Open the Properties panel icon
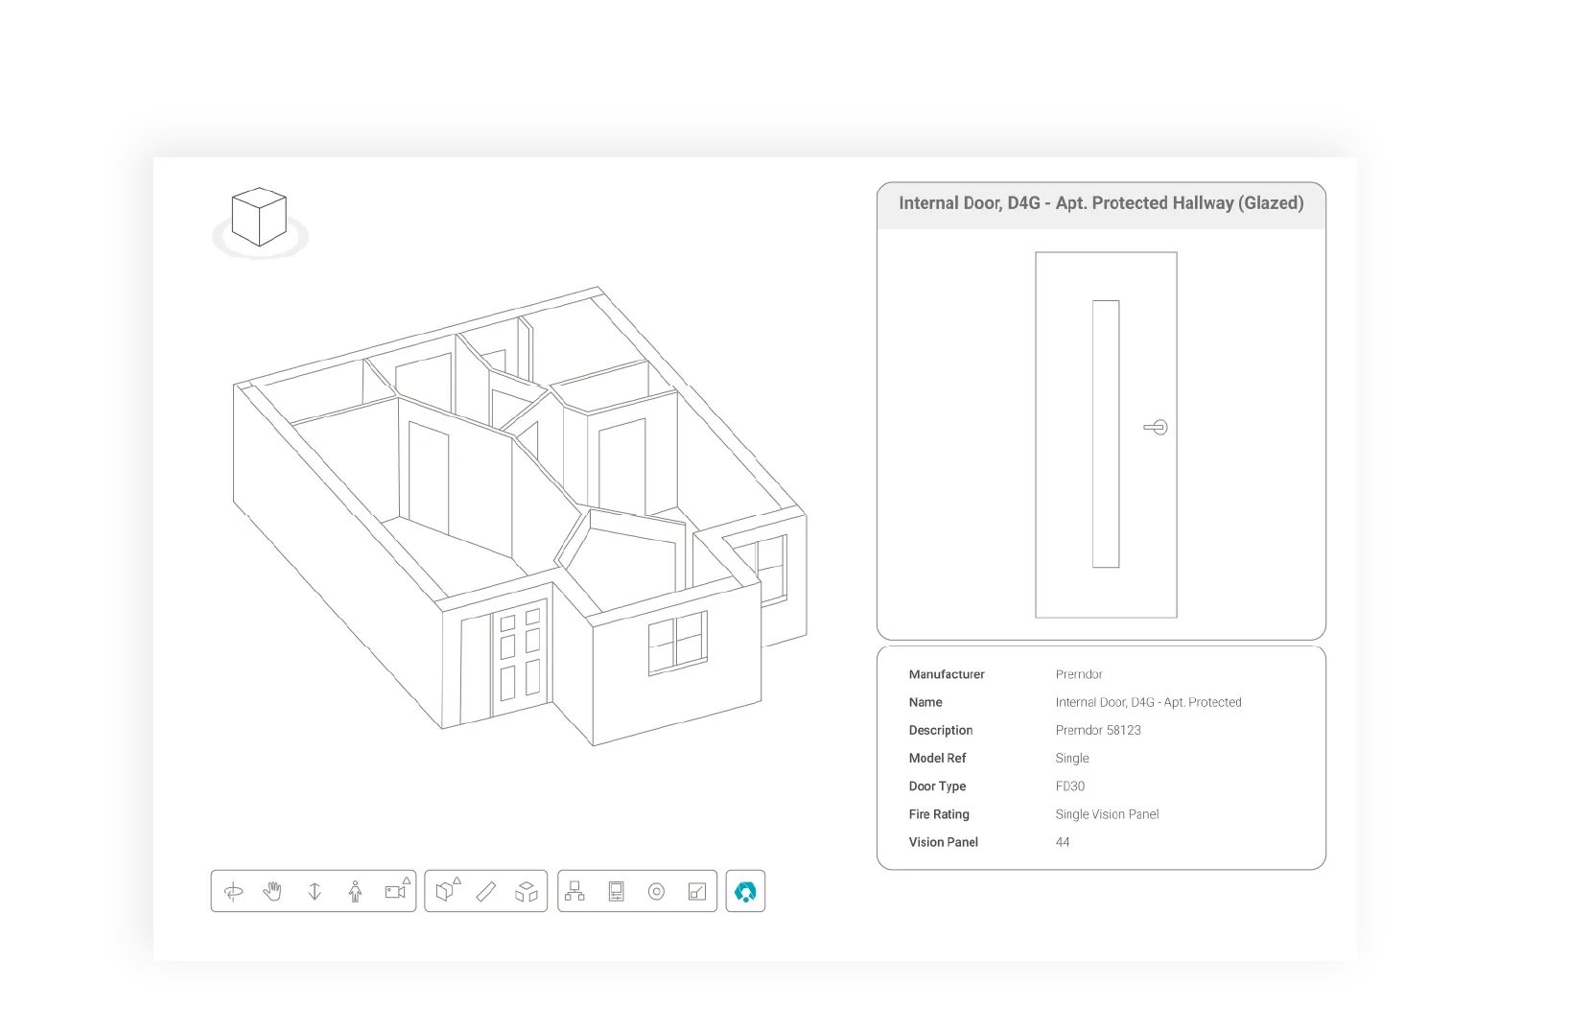Screen dimensions: 1569x1032 (x=617, y=892)
